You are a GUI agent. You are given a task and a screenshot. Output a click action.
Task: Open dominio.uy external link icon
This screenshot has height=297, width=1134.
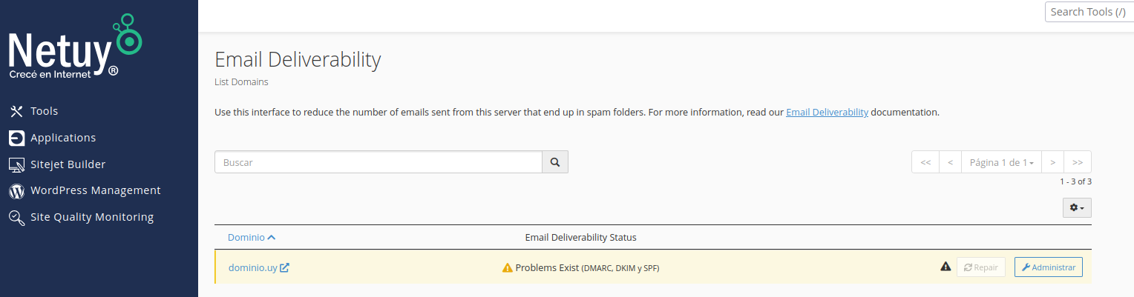[x=284, y=267]
